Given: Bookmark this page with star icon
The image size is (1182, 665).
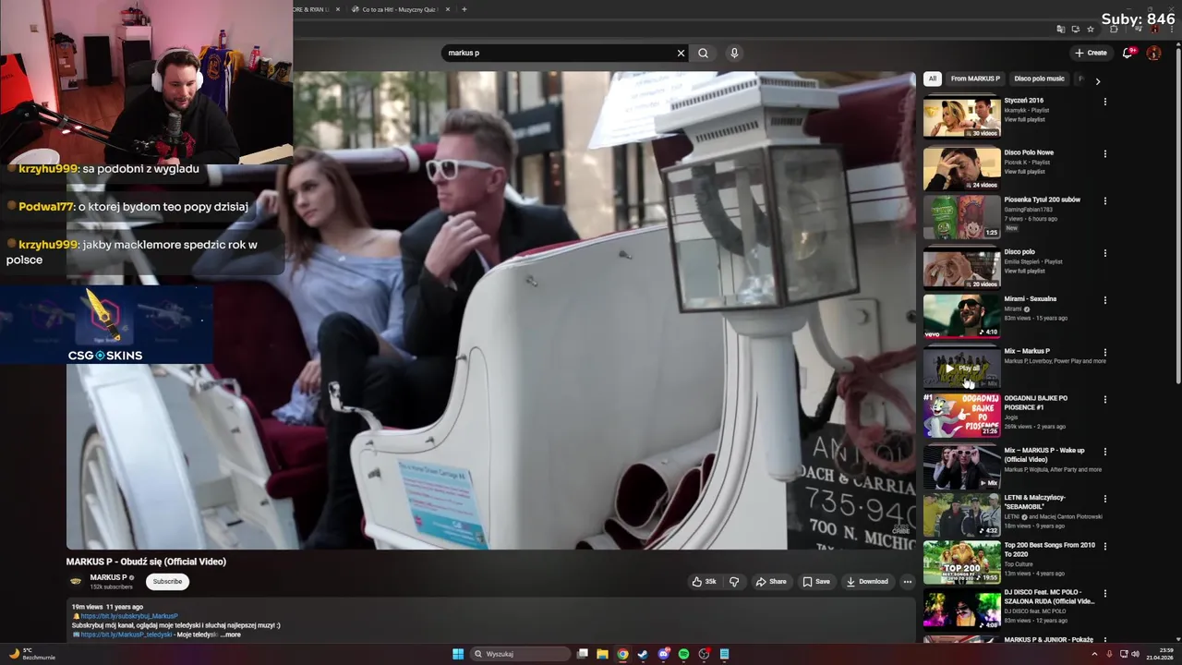Looking at the screenshot, I should (x=1091, y=30).
